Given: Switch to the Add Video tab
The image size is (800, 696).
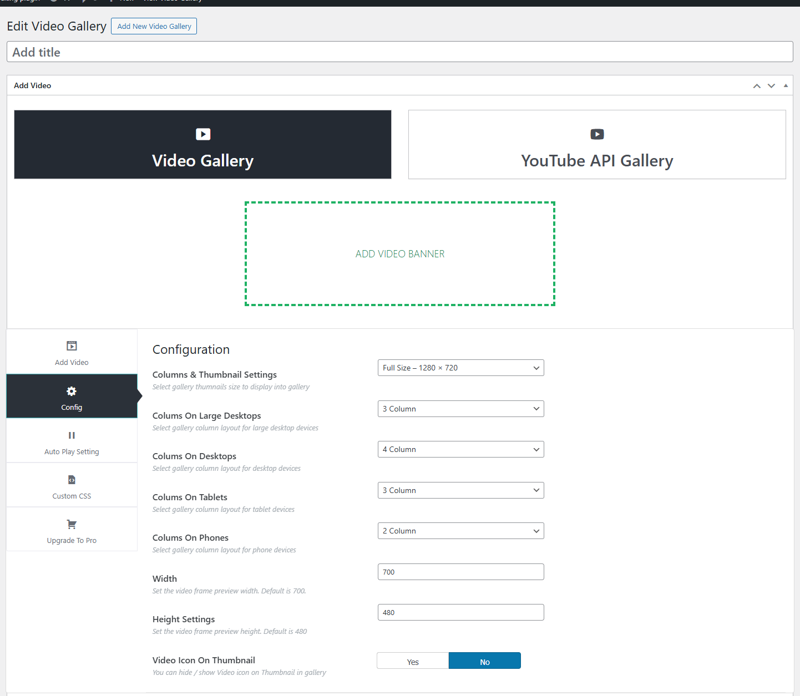Looking at the screenshot, I should [72, 352].
